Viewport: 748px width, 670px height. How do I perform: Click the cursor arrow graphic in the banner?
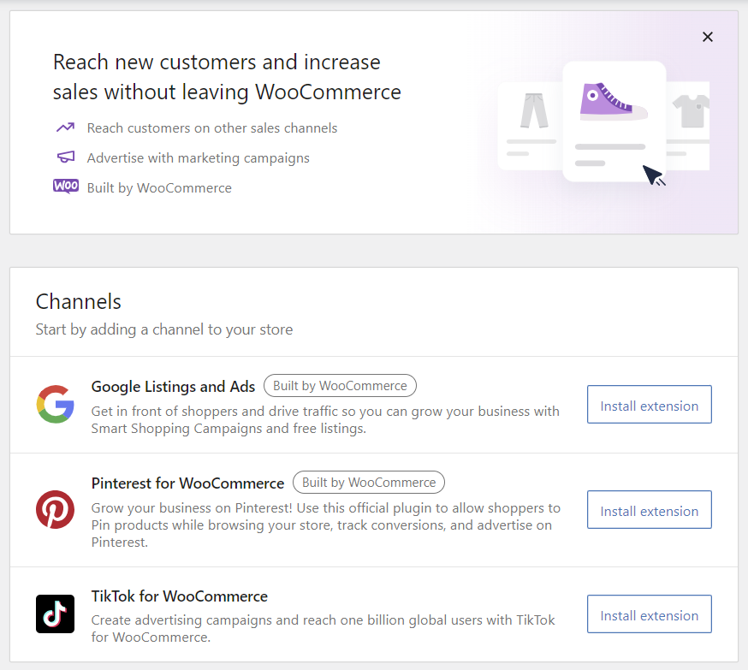[654, 175]
